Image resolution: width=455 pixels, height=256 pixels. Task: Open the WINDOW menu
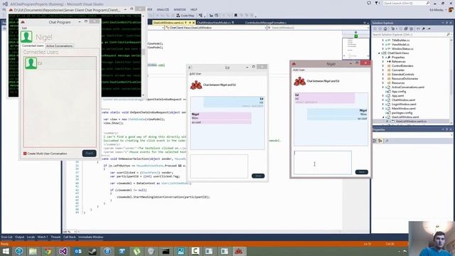180,9
